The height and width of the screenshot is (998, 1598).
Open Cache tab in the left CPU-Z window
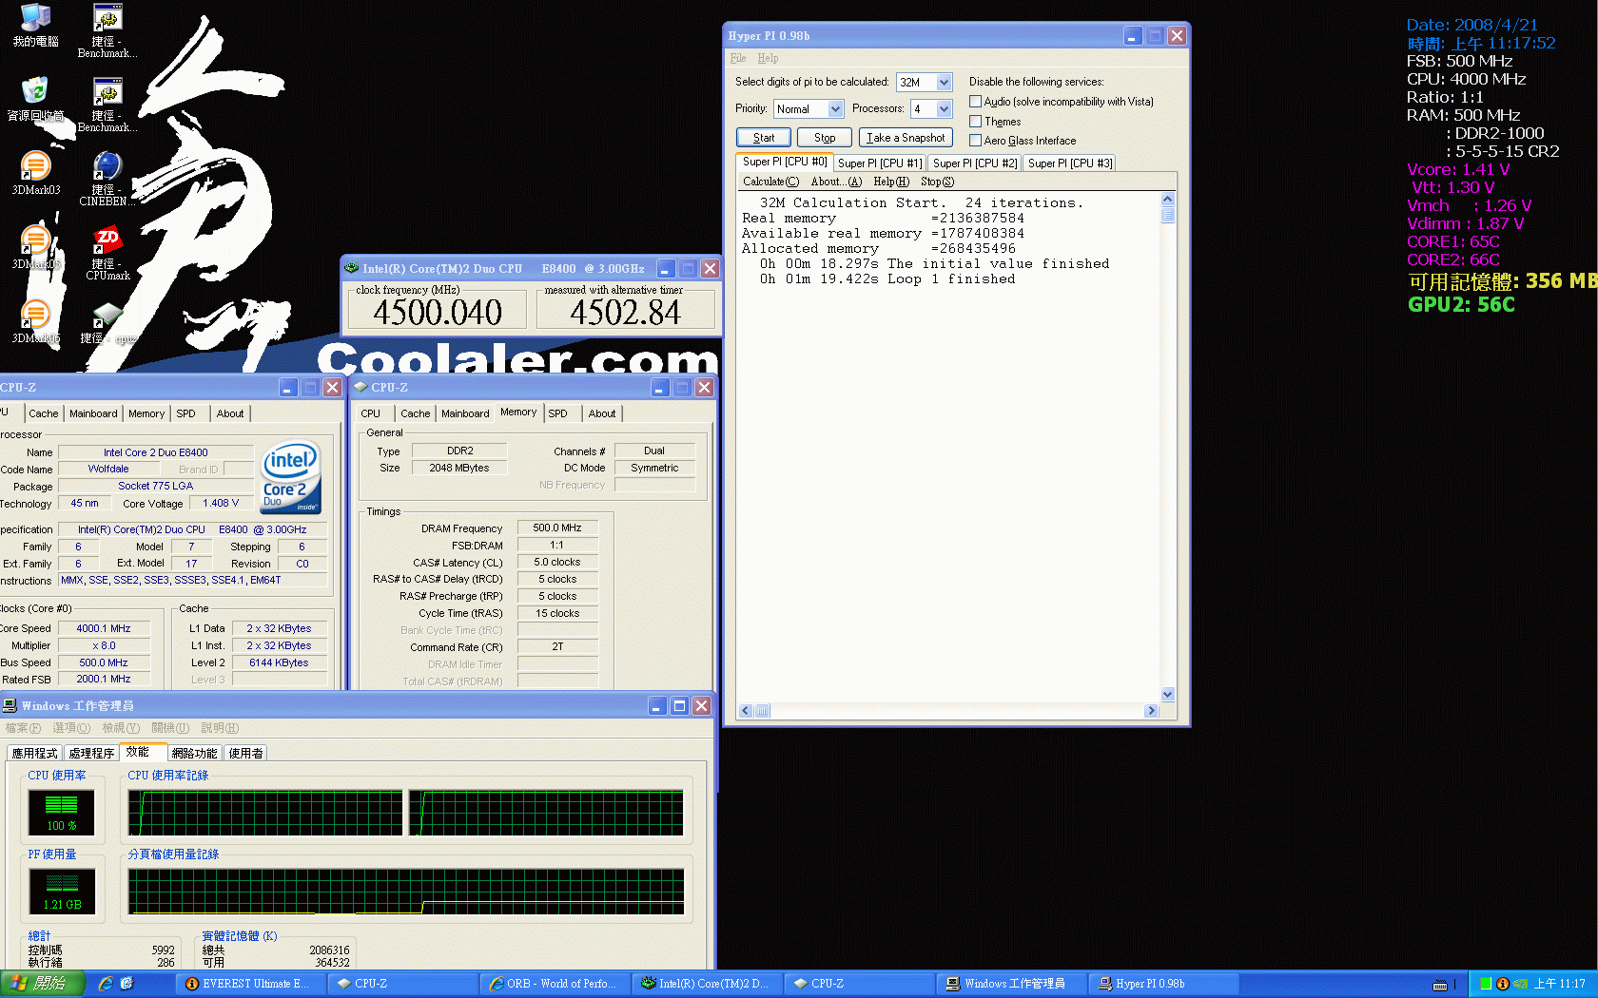(x=44, y=413)
